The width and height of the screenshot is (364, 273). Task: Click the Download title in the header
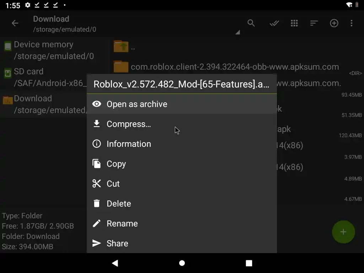(51, 19)
